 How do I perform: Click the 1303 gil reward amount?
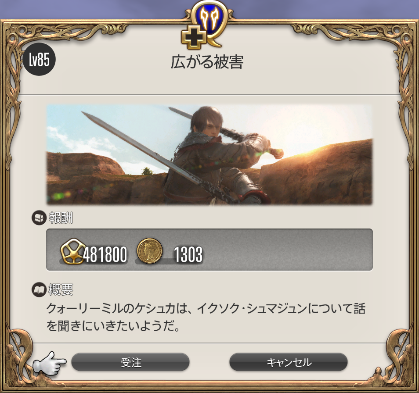188,254
